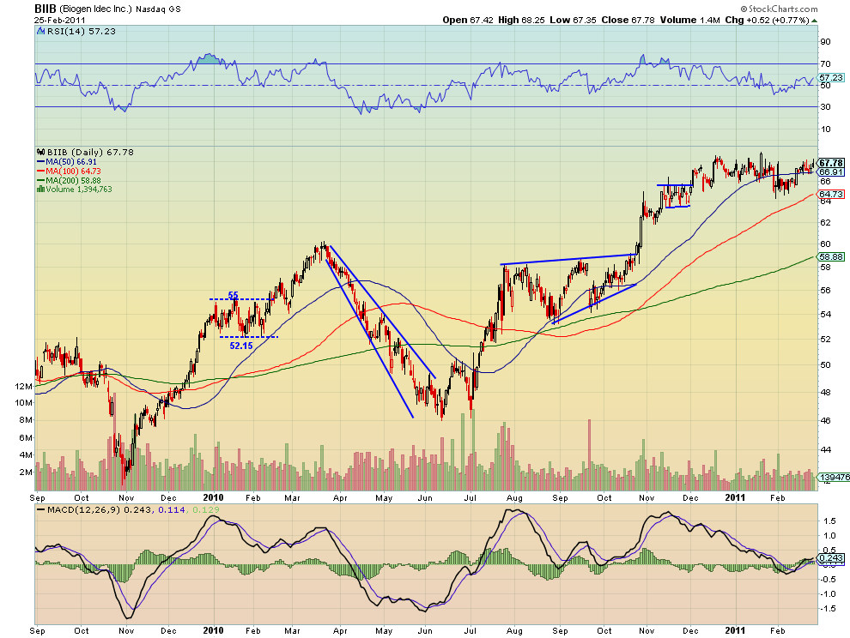
Task: Click the red MA(100) line swatch
Action: pos(40,172)
